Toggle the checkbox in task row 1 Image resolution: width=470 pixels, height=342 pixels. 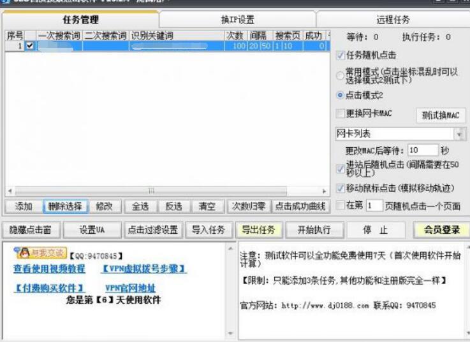pos(30,46)
